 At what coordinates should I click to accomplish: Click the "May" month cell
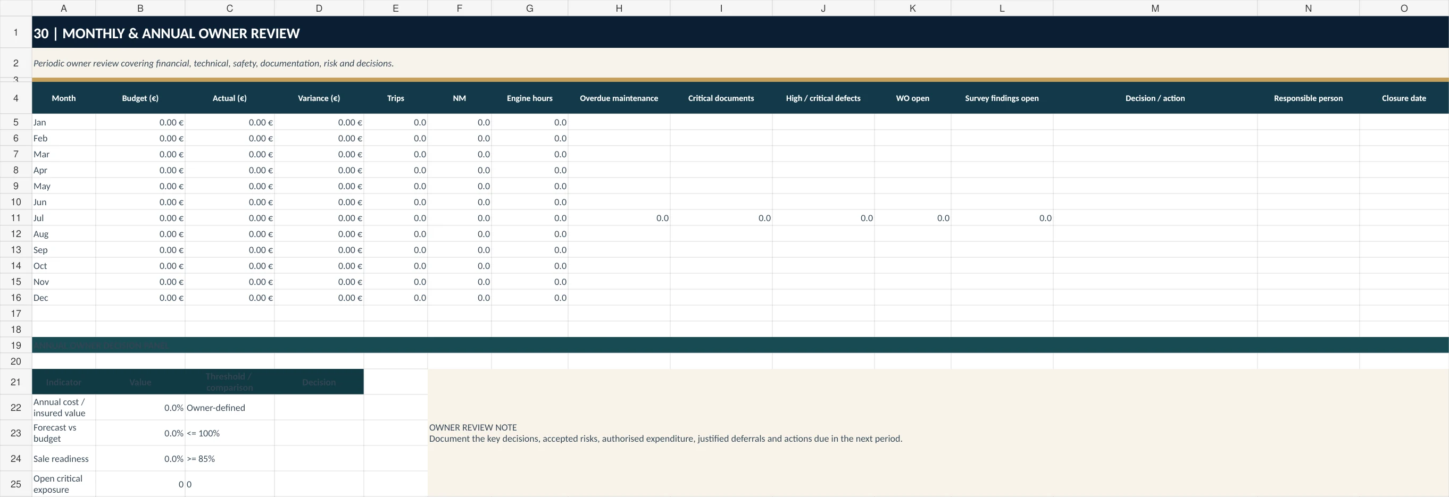63,186
